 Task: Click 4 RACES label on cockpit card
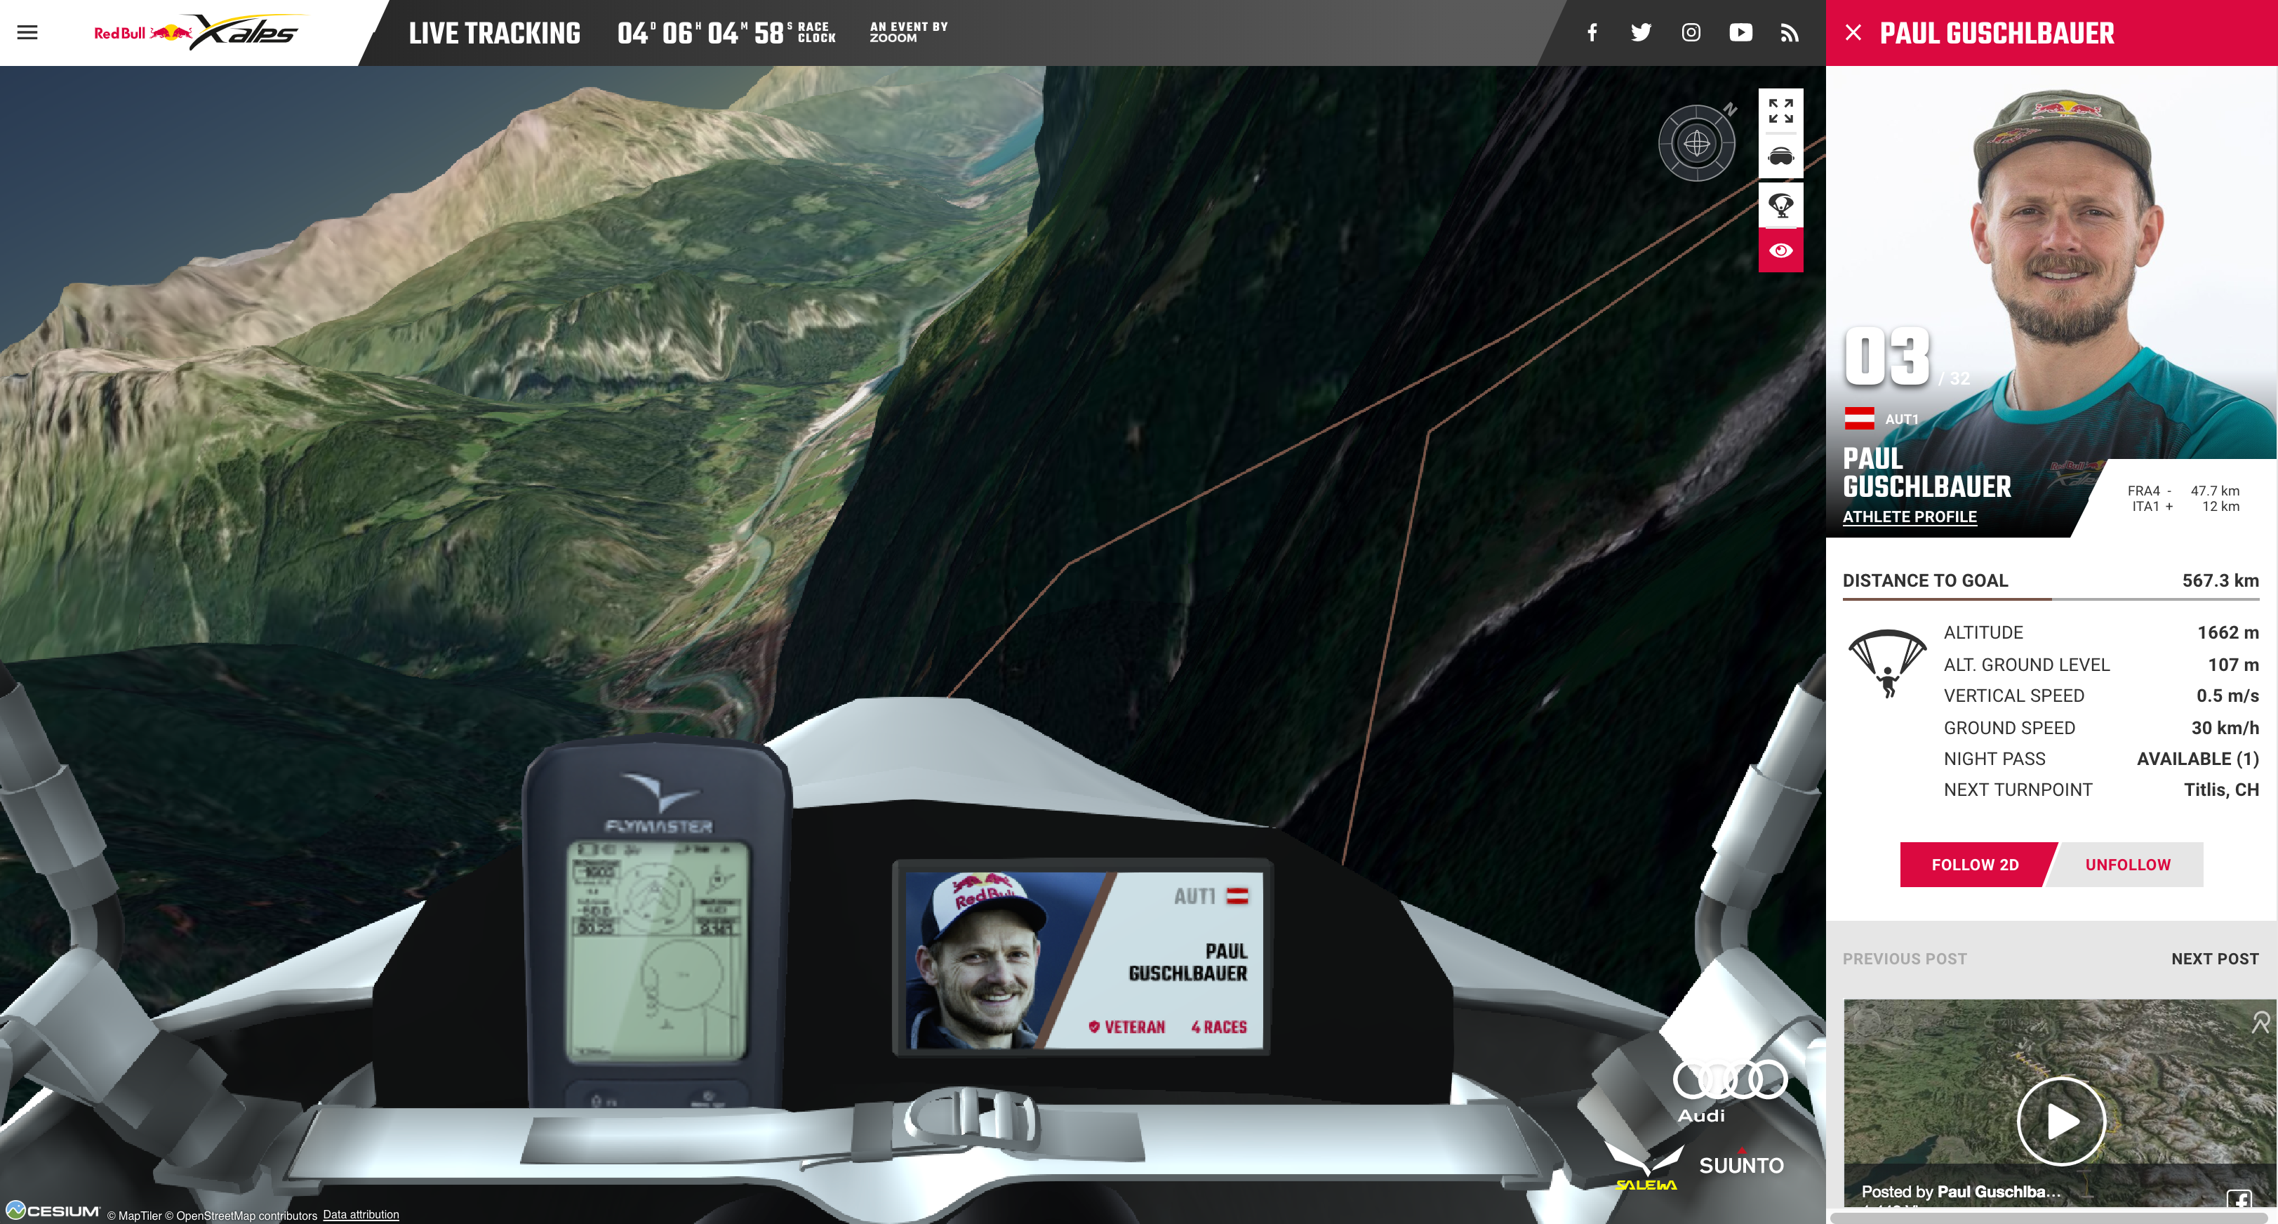(x=1218, y=1027)
